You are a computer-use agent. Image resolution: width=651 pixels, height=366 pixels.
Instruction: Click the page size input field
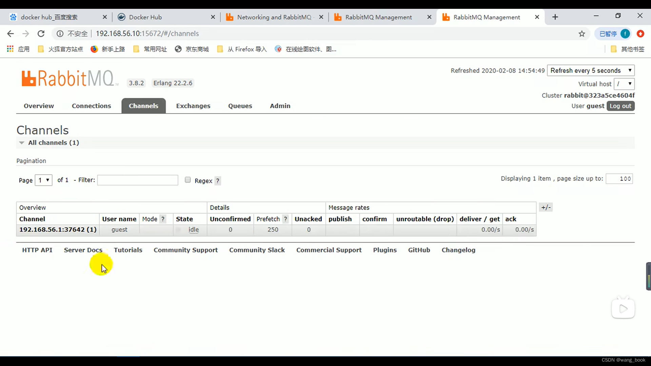click(619, 179)
